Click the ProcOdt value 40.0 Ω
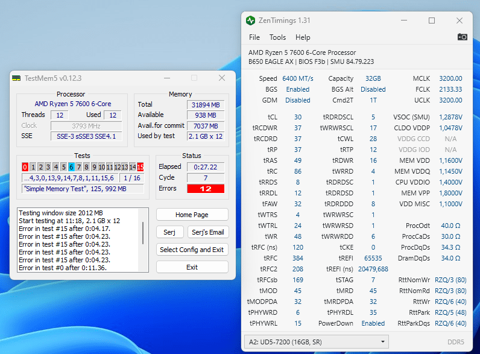 (x=450, y=226)
